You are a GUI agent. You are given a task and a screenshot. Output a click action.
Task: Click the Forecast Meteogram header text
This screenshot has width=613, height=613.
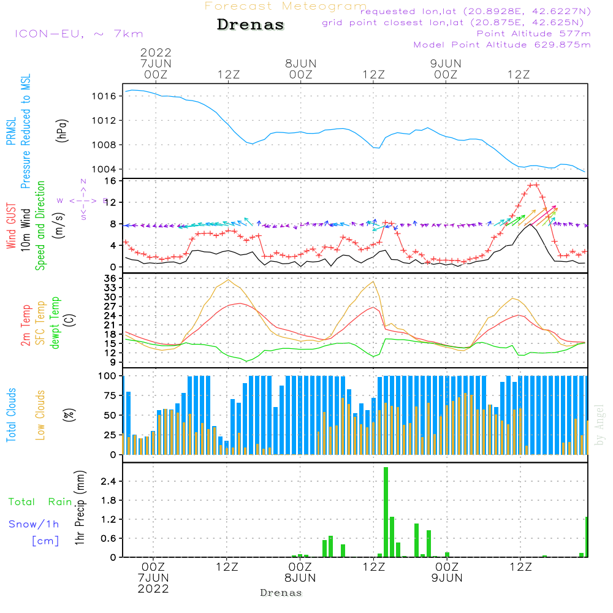point(286,6)
